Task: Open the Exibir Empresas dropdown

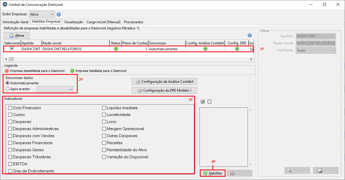Action: coord(42,14)
